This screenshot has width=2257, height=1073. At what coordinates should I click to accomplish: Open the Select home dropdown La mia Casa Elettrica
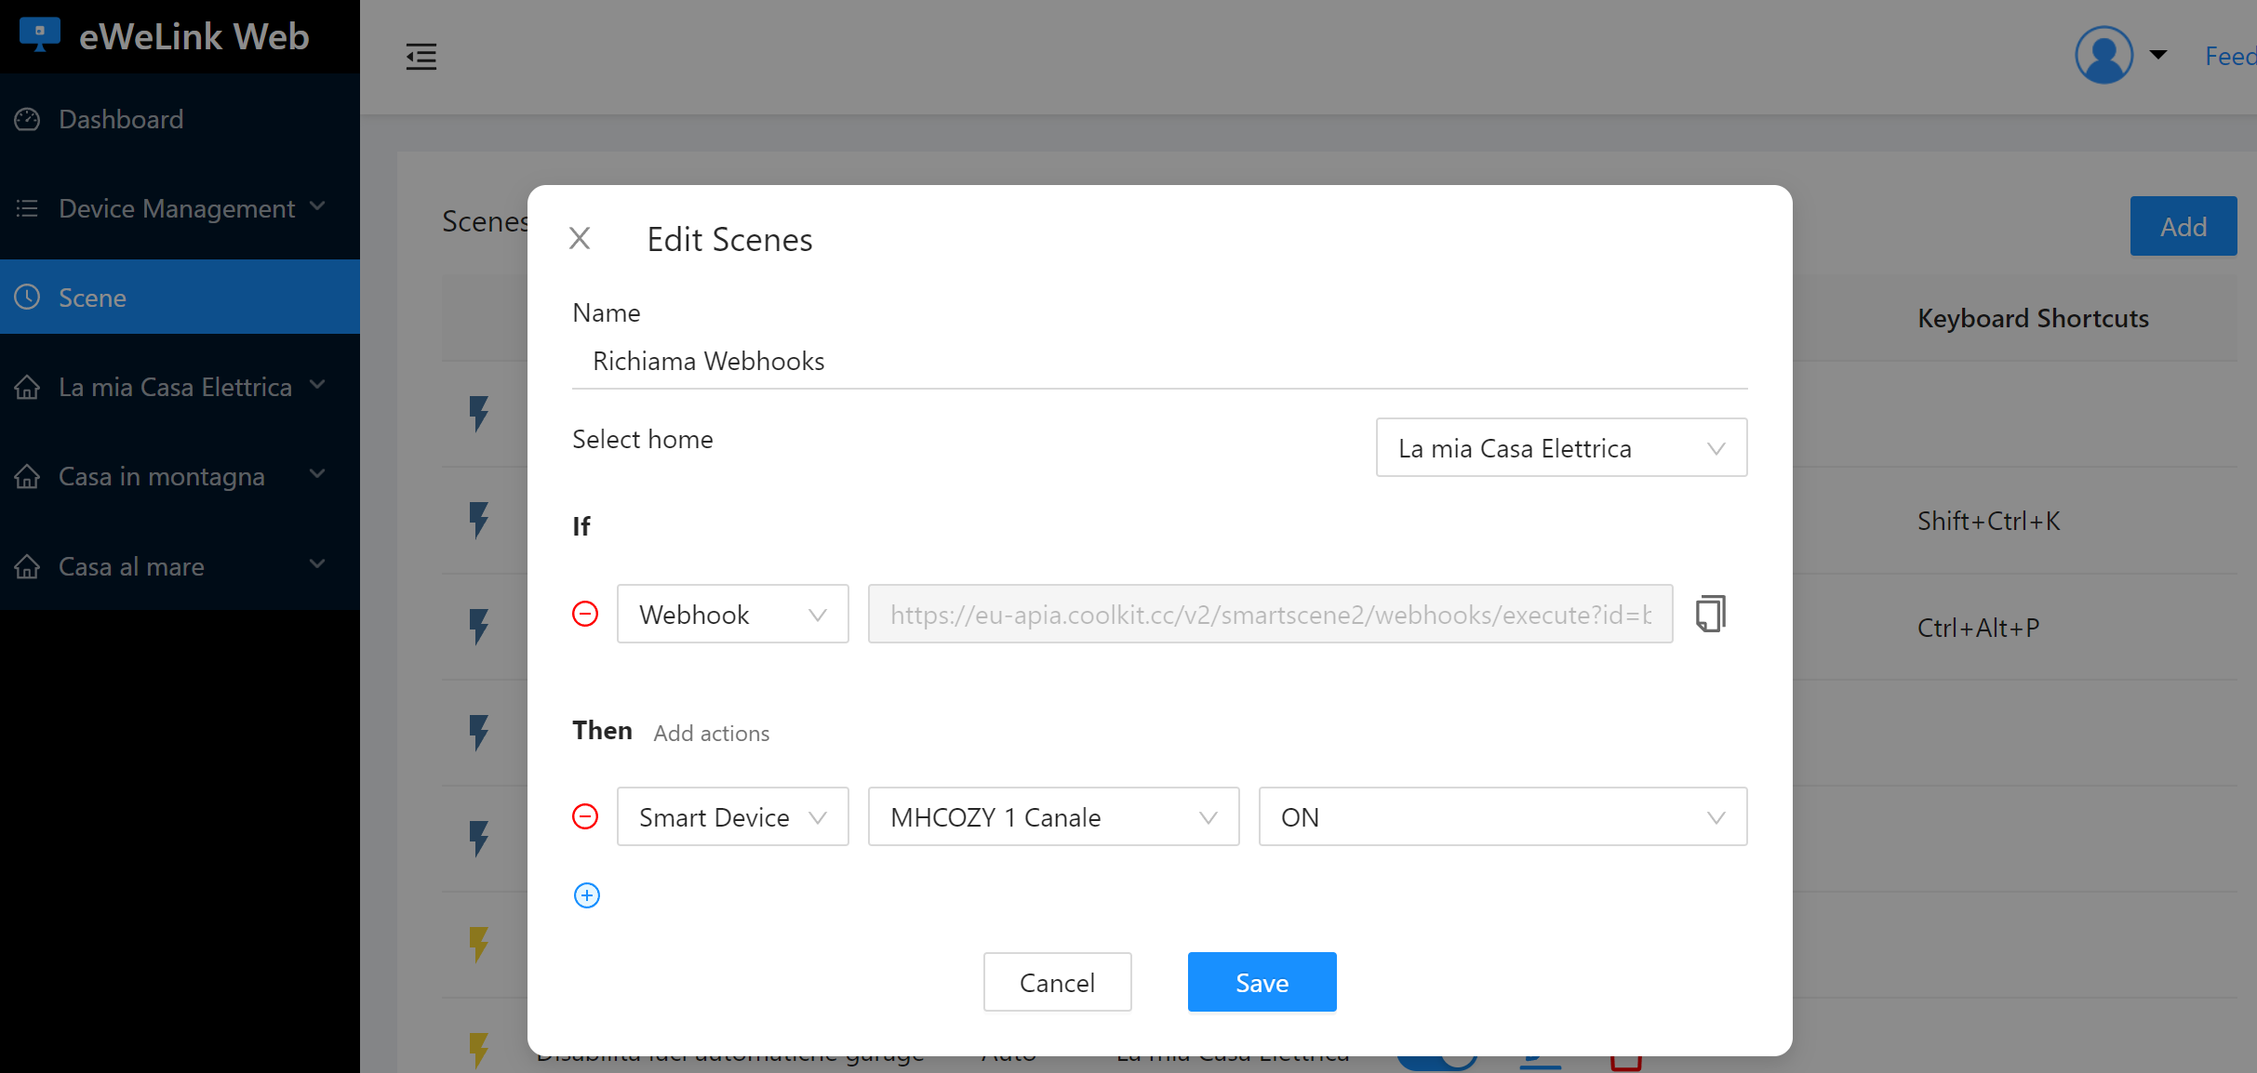[1561, 447]
